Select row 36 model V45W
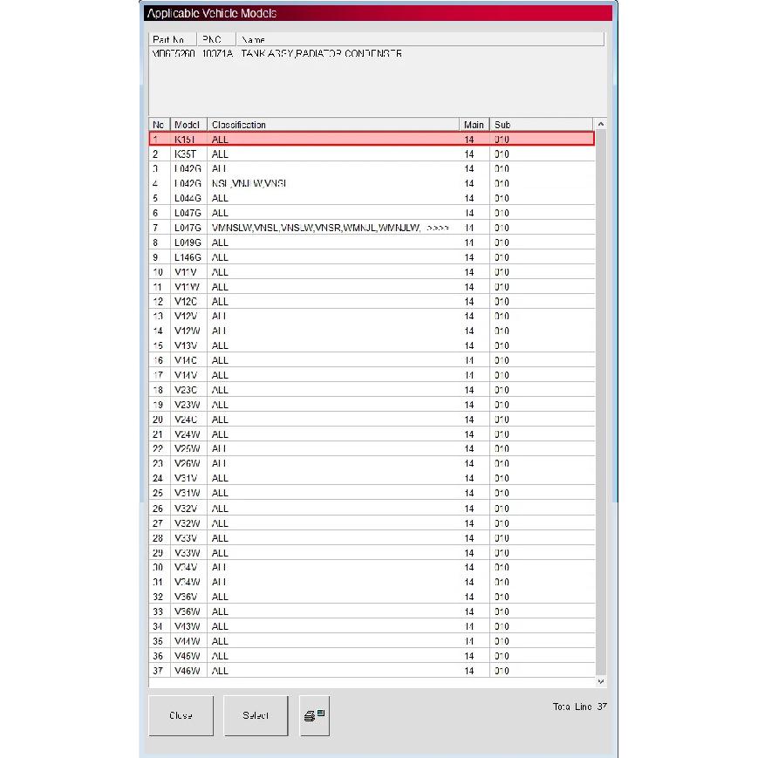The width and height of the screenshot is (758, 758). click(x=372, y=656)
